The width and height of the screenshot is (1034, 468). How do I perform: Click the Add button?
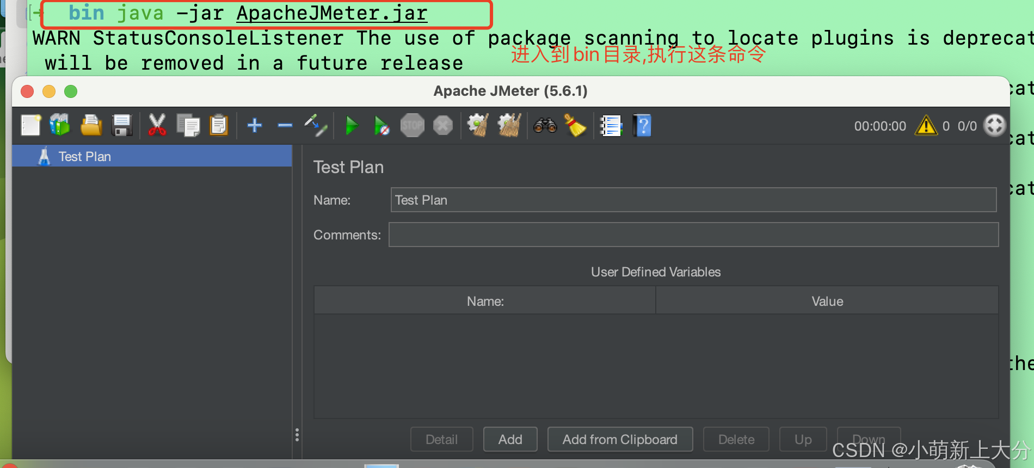510,439
